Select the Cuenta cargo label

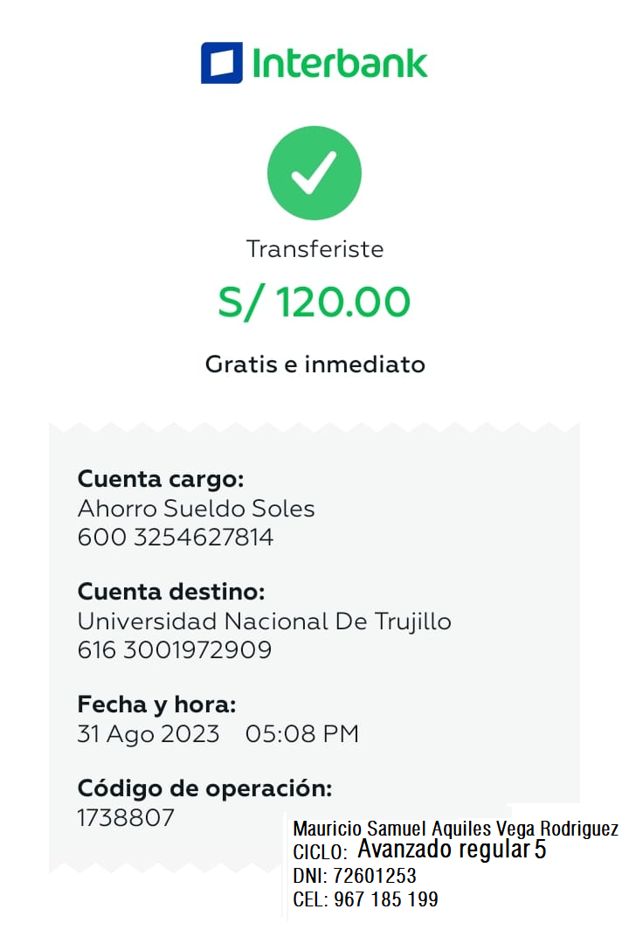(x=161, y=479)
